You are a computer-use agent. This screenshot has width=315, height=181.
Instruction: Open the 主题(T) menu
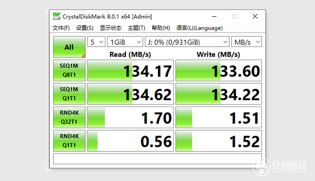tap(136, 28)
